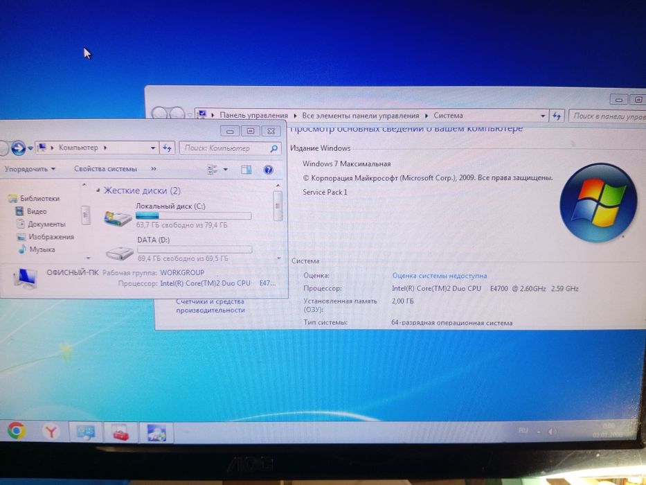
Task: Toggle the preview pane button
Action: point(246,170)
